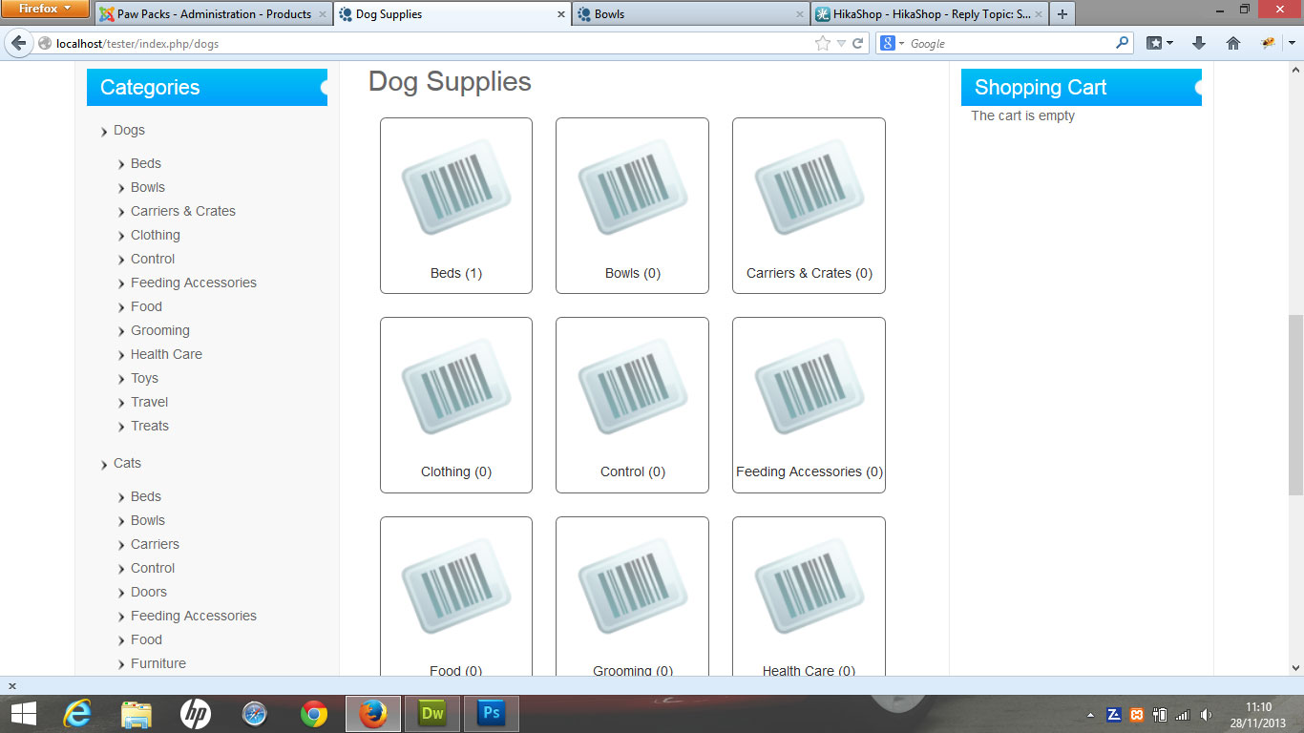
Task: Click the network signal tray icon
Action: coord(1183,715)
